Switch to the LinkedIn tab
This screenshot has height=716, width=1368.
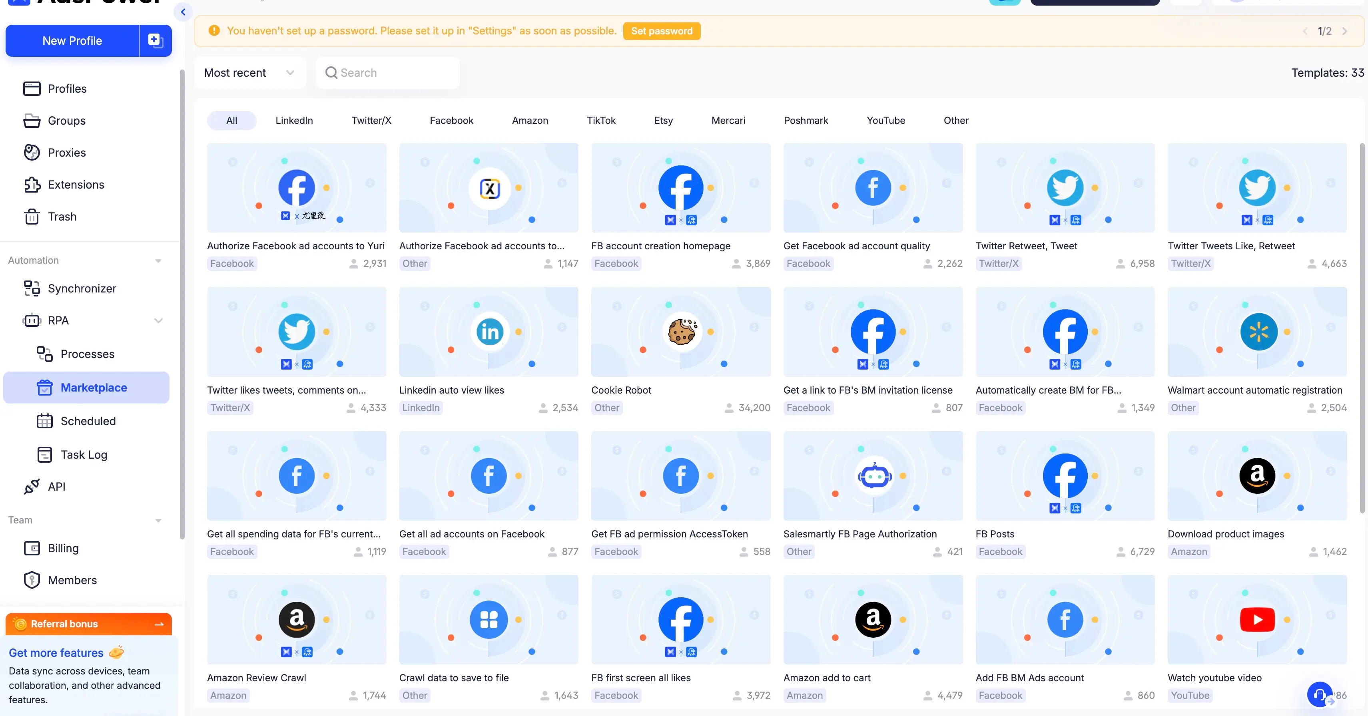click(294, 121)
